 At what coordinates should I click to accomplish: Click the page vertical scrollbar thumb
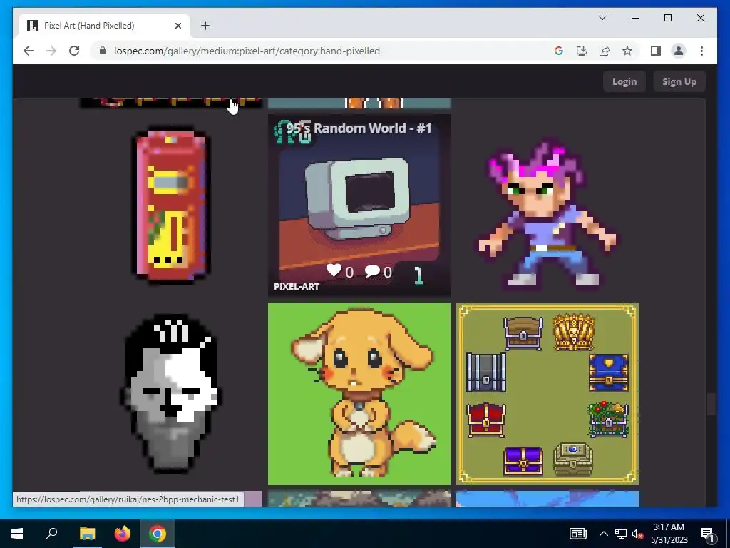pos(711,404)
